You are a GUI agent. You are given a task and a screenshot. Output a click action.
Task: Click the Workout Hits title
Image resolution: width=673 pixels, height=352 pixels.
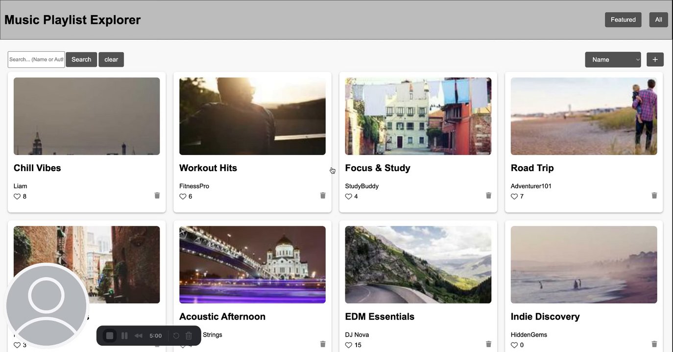[x=208, y=168]
